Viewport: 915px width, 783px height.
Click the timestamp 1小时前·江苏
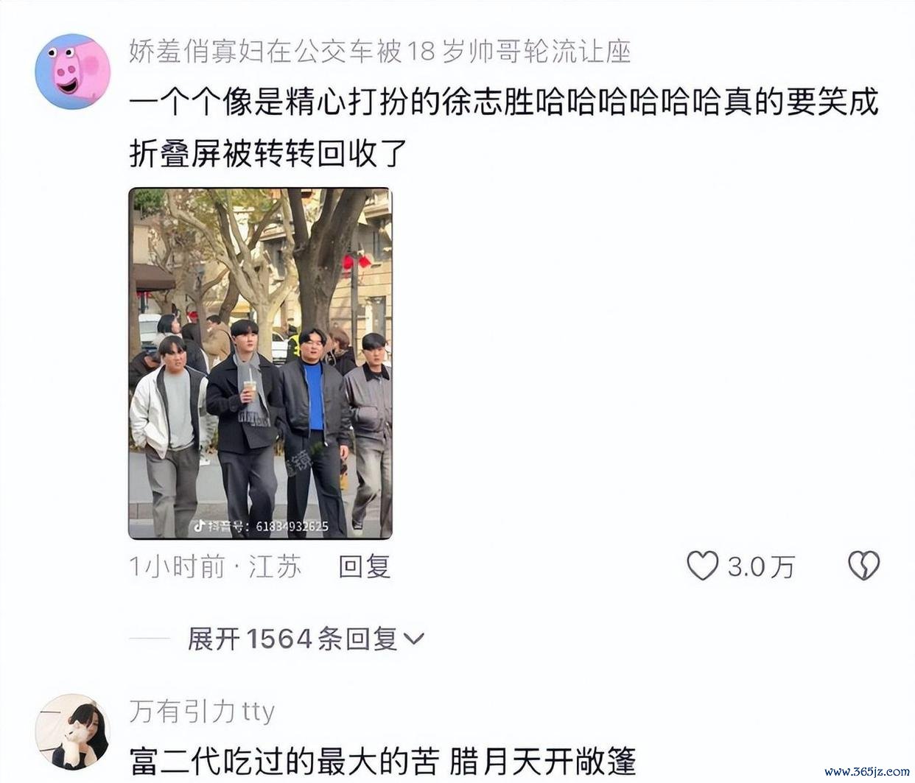click(x=215, y=566)
